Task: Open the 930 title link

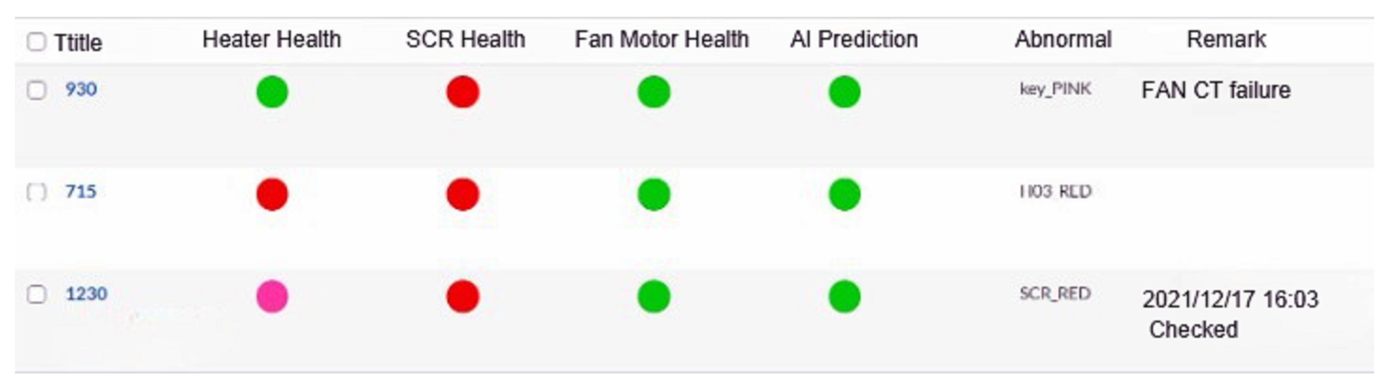Action: (x=81, y=89)
